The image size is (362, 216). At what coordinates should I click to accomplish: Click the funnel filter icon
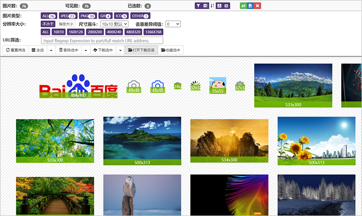click(x=199, y=6)
